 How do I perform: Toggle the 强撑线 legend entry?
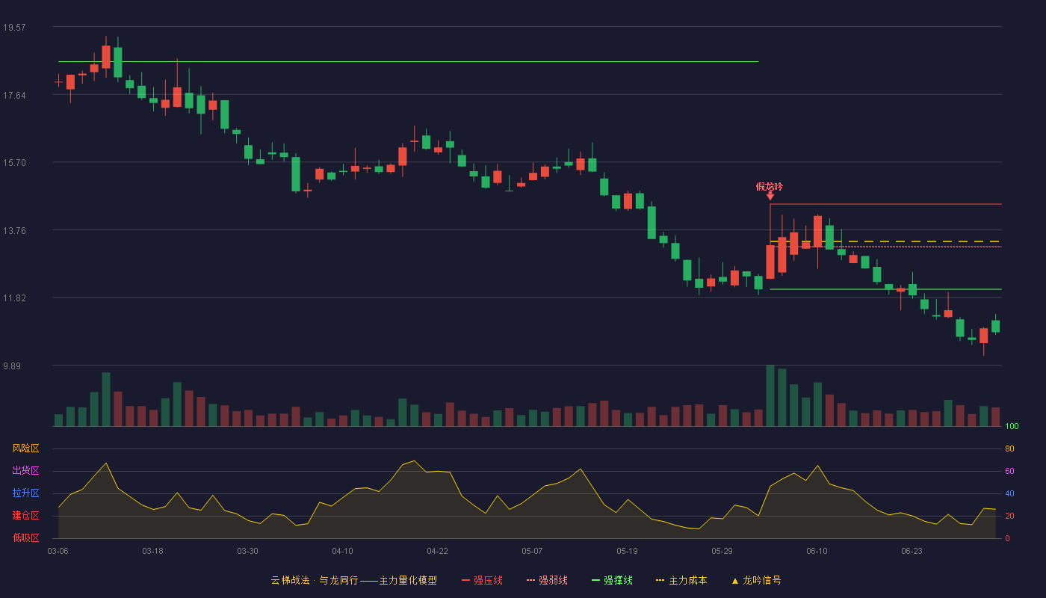(612, 580)
